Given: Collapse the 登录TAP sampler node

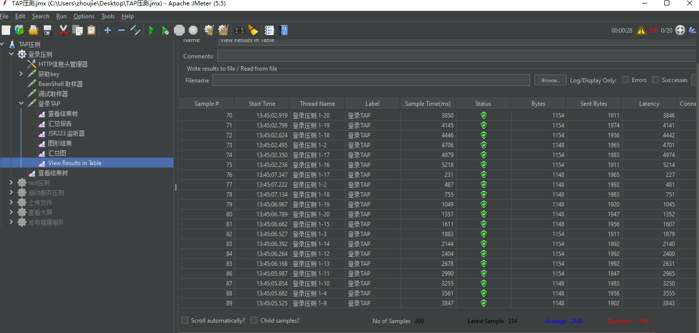Looking at the screenshot, I should (x=21, y=104).
